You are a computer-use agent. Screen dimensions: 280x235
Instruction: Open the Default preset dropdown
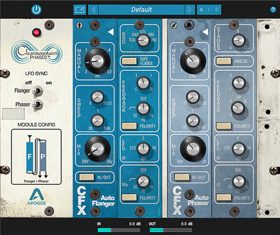click(x=141, y=9)
